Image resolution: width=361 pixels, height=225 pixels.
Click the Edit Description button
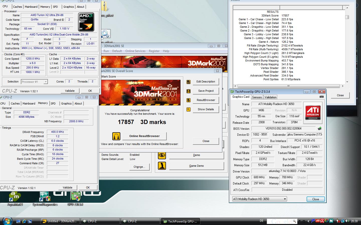click(x=206, y=82)
